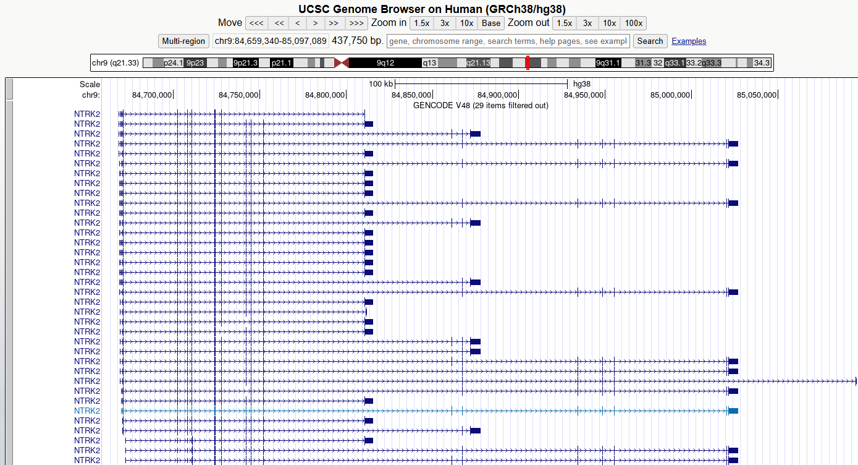Click the >> move right button

click(x=334, y=23)
